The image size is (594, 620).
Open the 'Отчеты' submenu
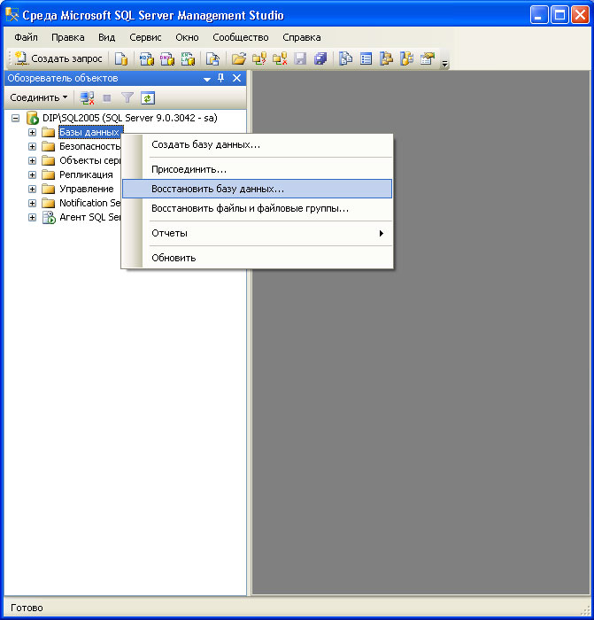point(169,233)
